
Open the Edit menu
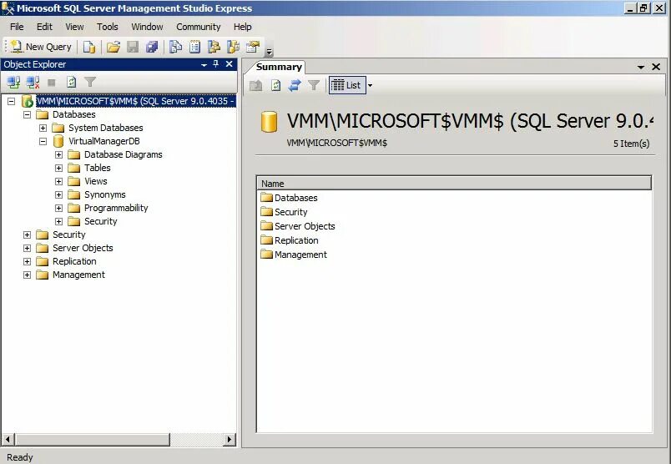[x=44, y=27]
